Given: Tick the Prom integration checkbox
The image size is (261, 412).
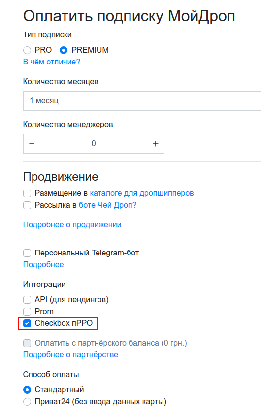Looking at the screenshot, I should click(x=27, y=312).
